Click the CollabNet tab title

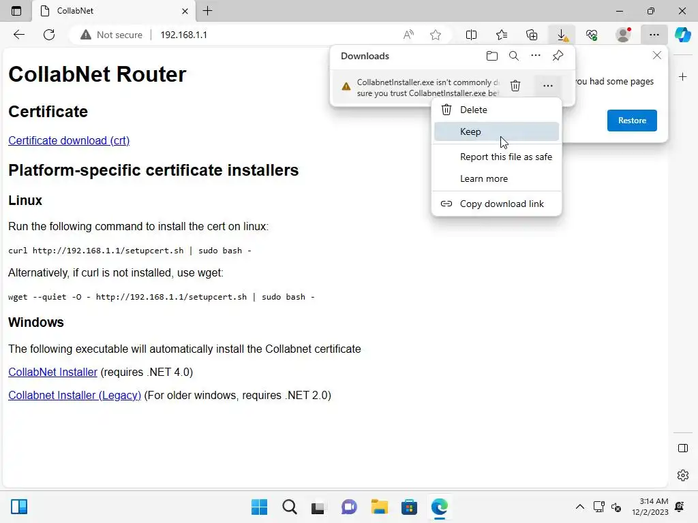[x=75, y=11]
